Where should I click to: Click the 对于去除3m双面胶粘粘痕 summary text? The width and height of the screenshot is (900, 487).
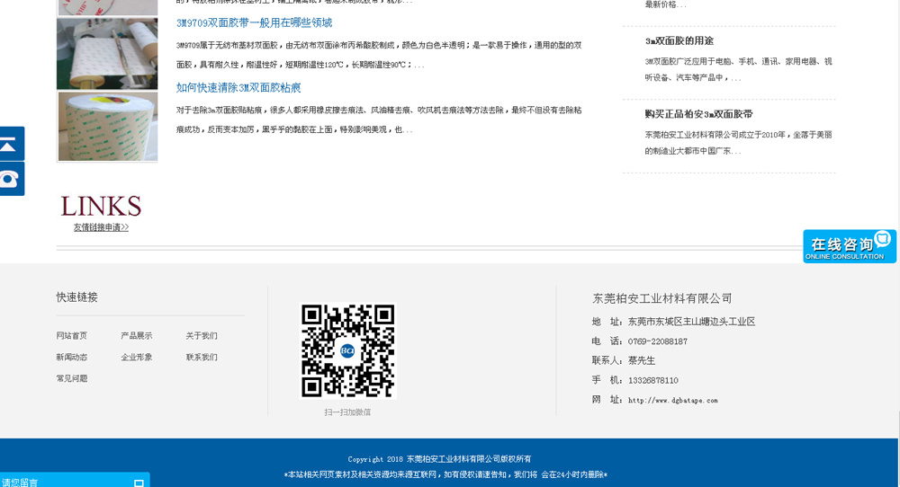pos(379,120)
